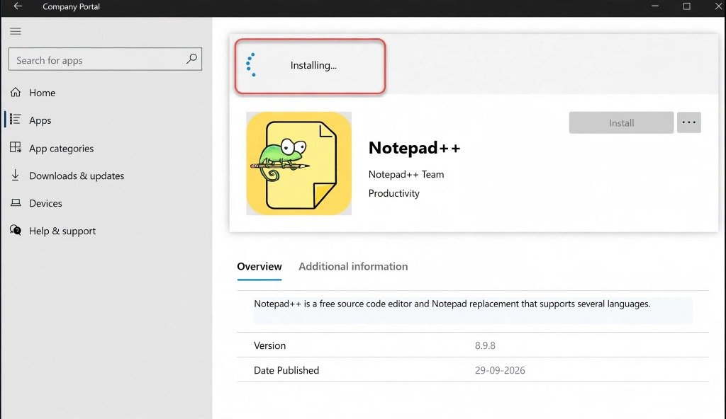Viewport: 726px width, 419px height.
Task: Click the Date Published label
Action: coord(286,370)
